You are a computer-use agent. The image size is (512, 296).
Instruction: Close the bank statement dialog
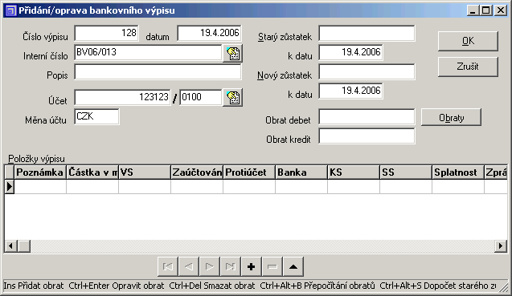pyautogui.click(x=500, y=10)
